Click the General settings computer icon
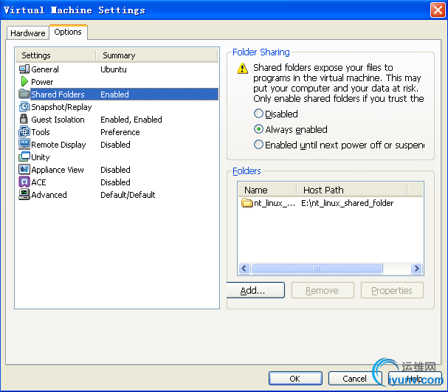This screenshot has height=392, width=448. [24, 69]
